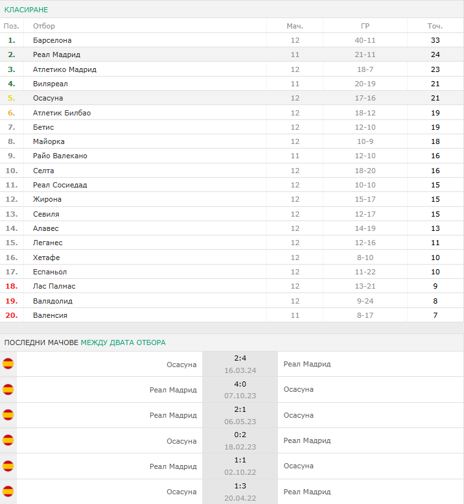
Task: Open Виляреал team in fourth place
Action: (x=50, y=84)
